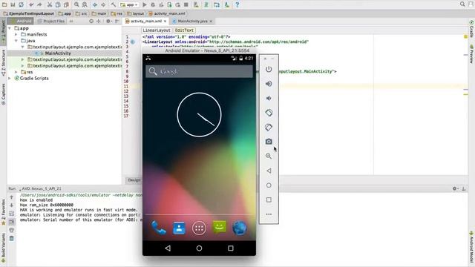Toggle the Build Variants side panel

pos(3,248)
